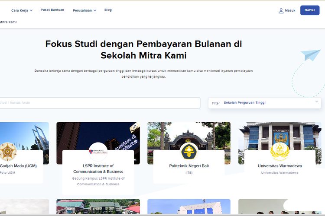
Task: Open the Cara Kerja dropdown menu
Action: pyautogui.click(x=22, y=10)
